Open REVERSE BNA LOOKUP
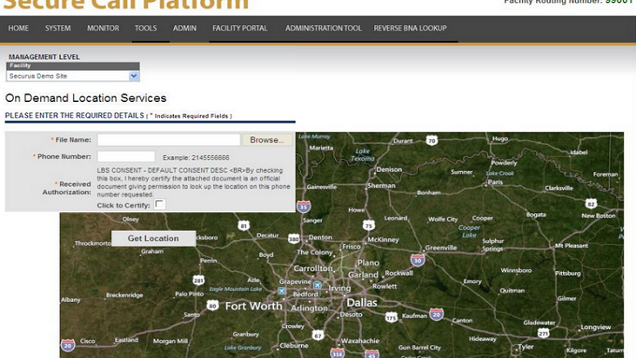Viewport: 636px width, 358px height. click(x=410, y=28)
